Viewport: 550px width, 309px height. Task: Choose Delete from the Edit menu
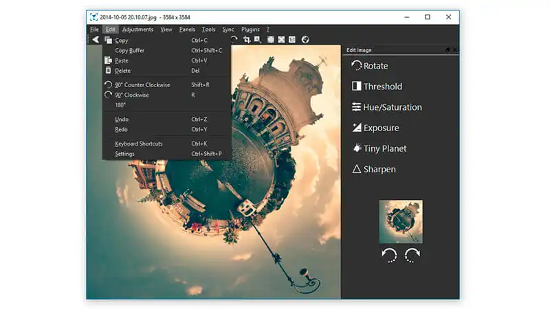(166, 71)
